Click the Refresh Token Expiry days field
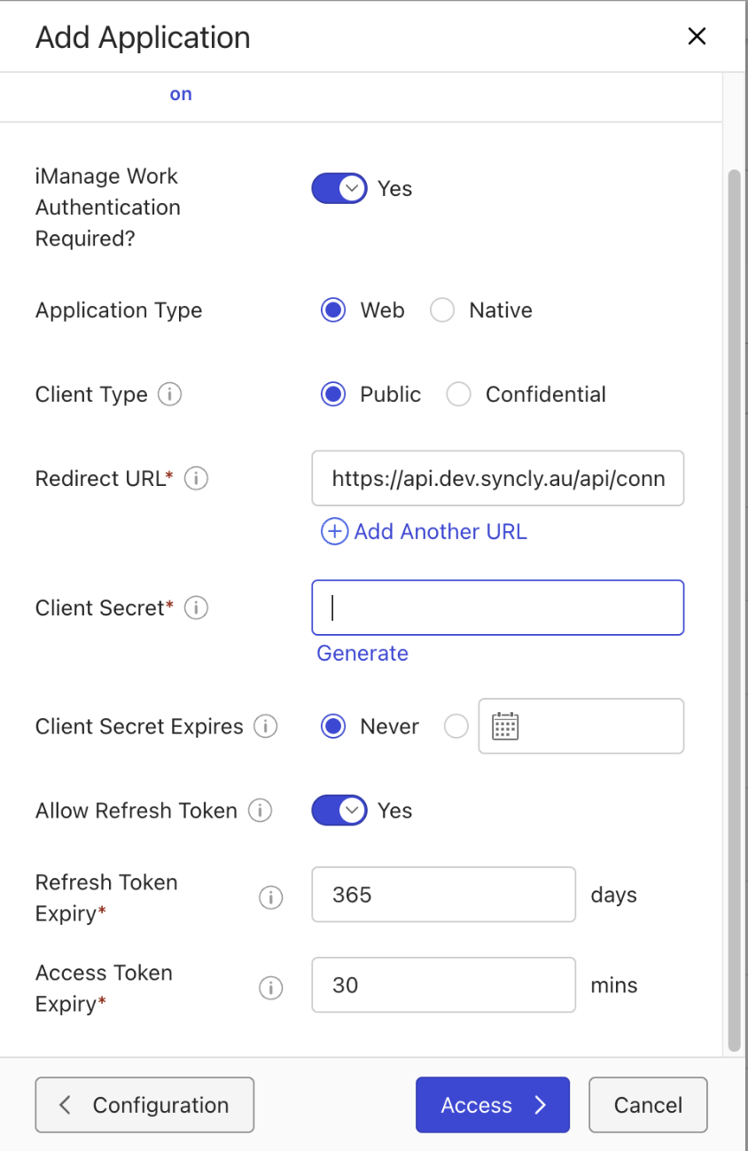Image resolution: width=748 pixels, height=1151 pixels. pyautogui.click(x=443, y=895)
